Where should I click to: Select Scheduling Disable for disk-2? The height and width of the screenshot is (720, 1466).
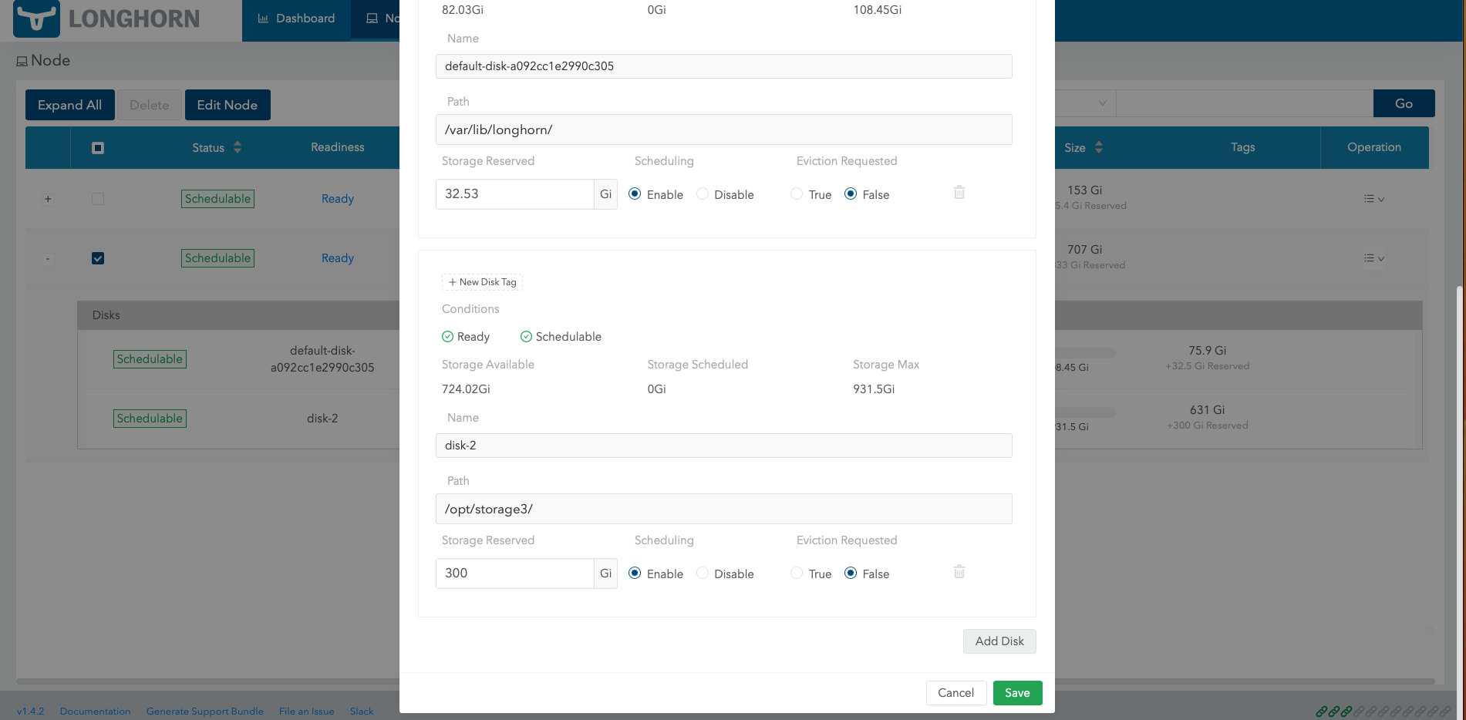tap(703, 574)
